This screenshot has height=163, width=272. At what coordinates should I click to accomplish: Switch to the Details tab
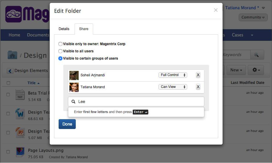coord(64,29)
